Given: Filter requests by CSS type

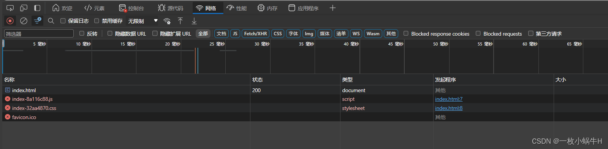Looking at the screenshot, I should point(278,34).
